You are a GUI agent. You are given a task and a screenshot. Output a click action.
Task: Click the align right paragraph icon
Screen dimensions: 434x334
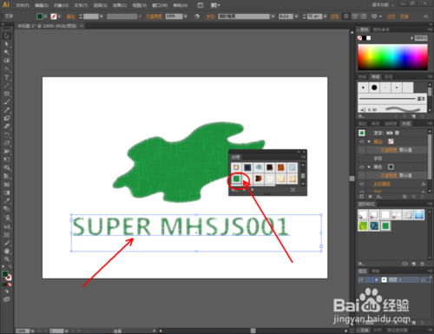point(364,16)
